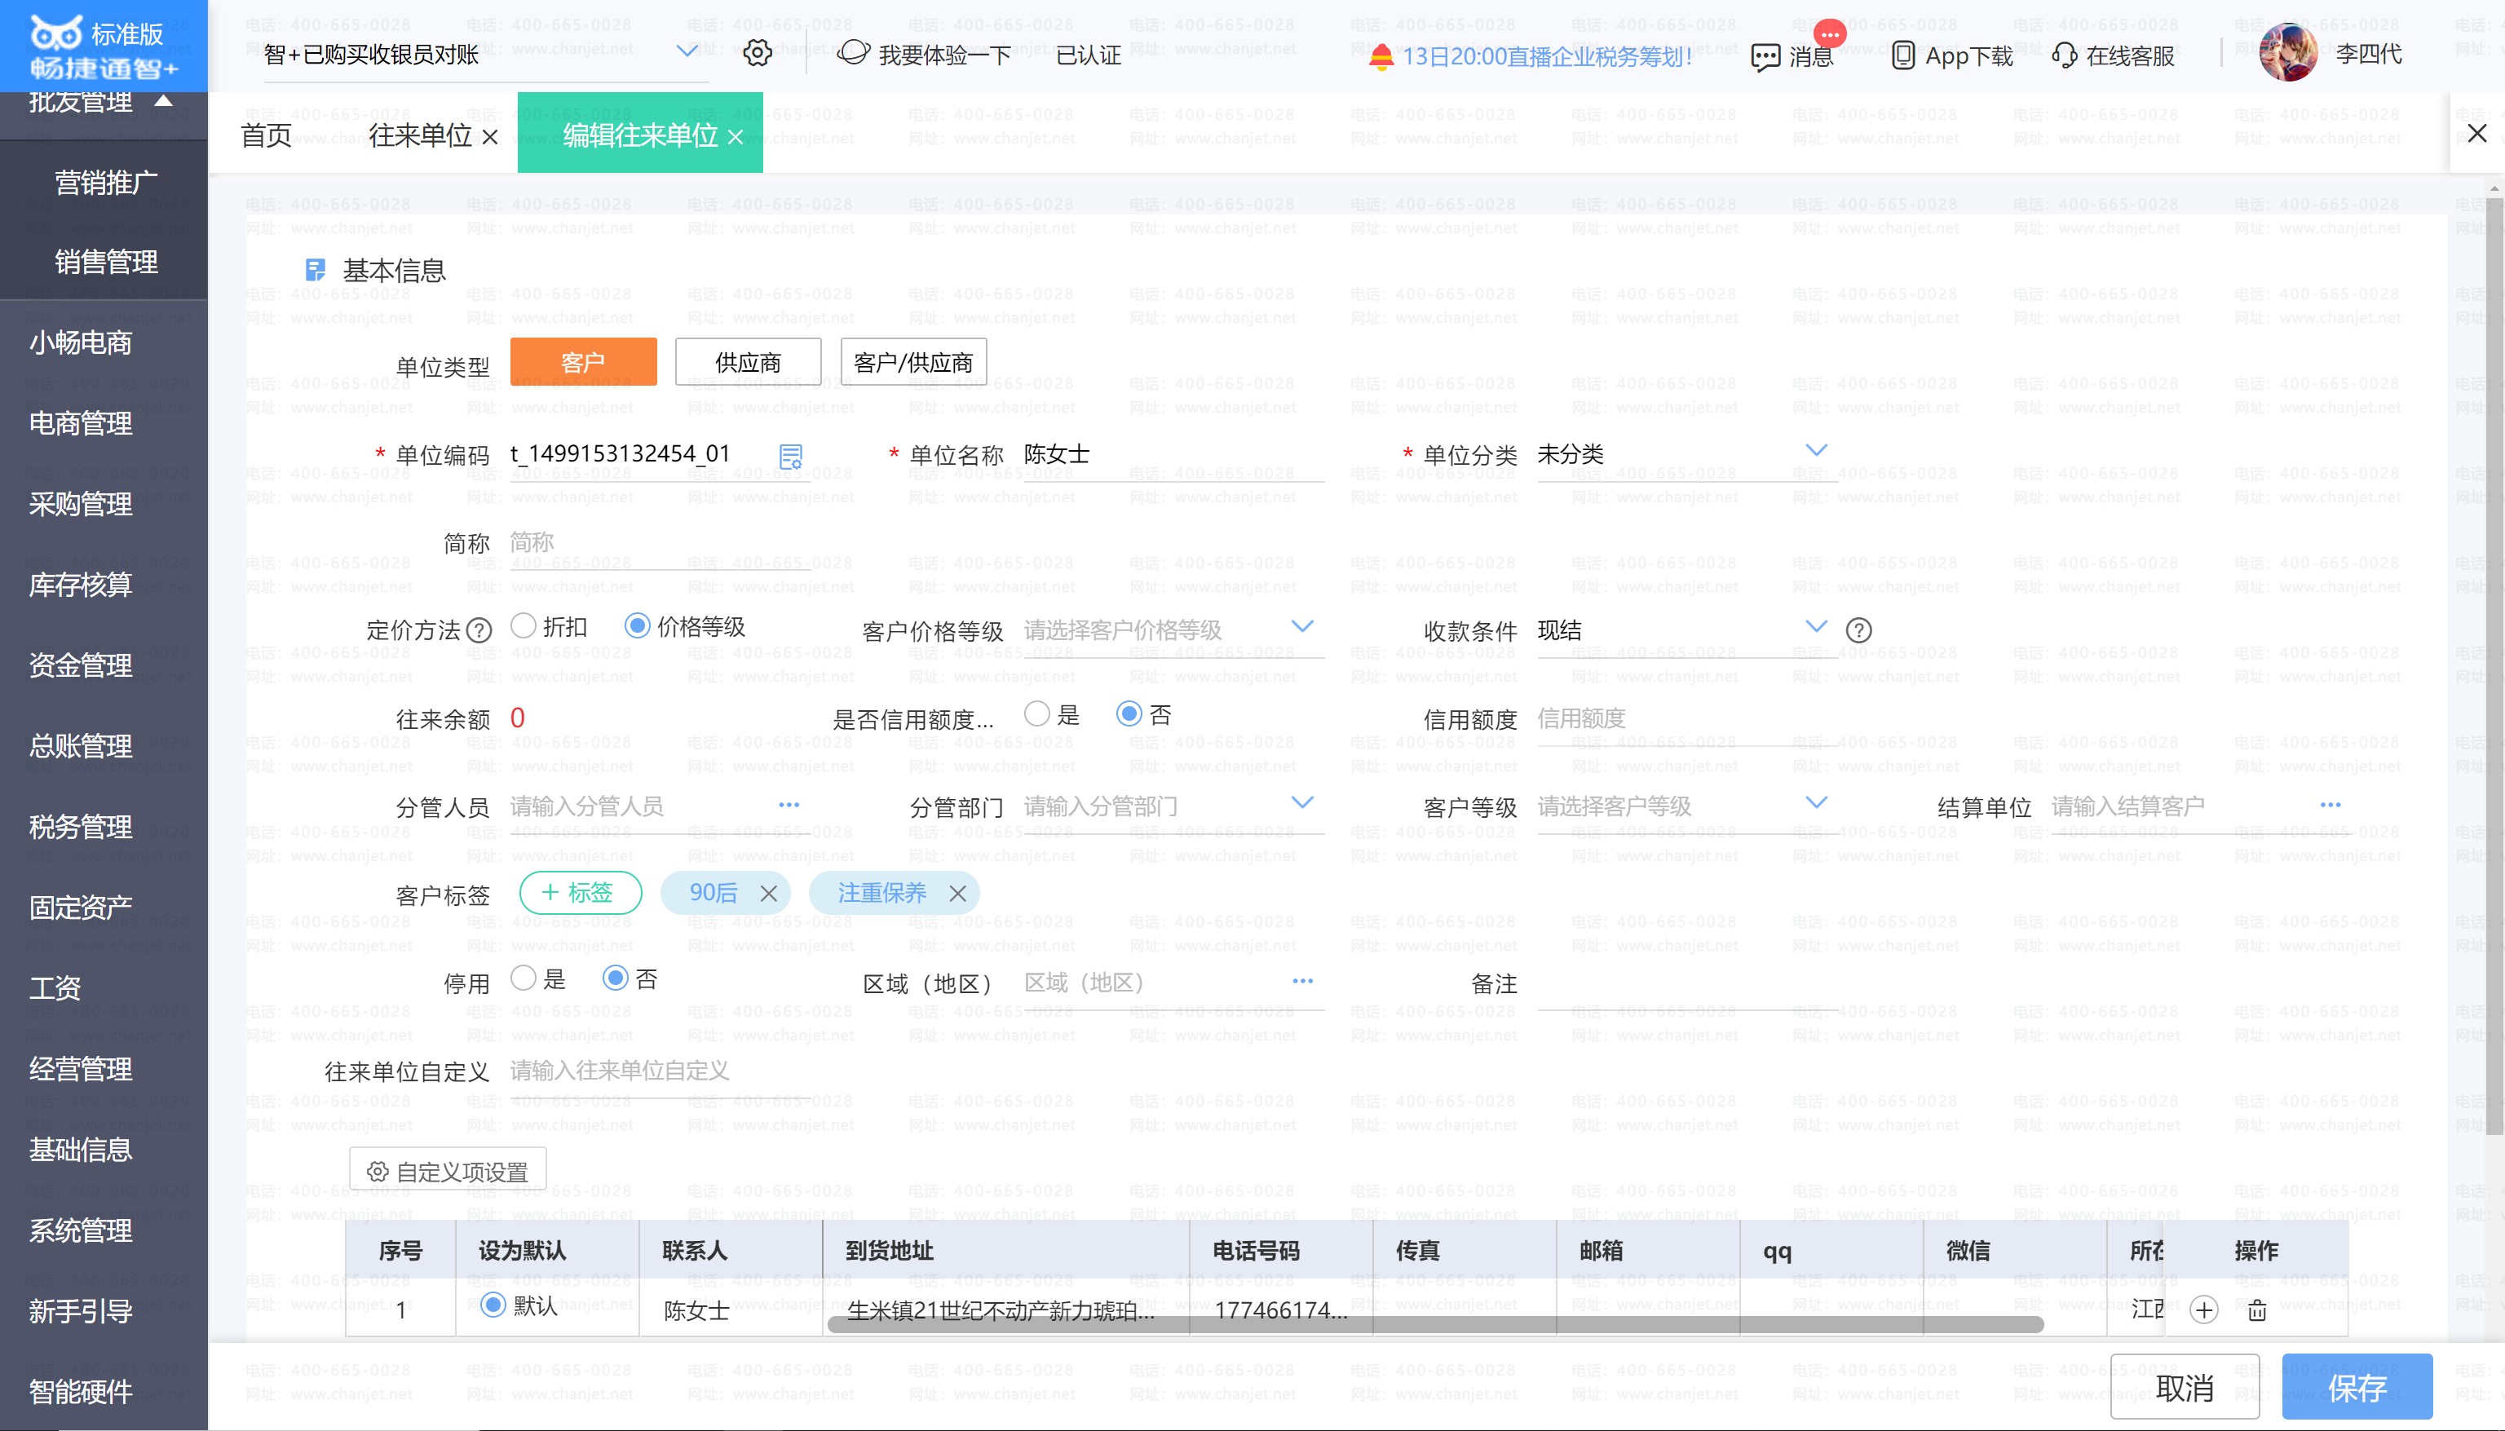Click the settings gear icon in top bar
This screenshot has height=1431, width=2505.
click(x=757, y=53)
